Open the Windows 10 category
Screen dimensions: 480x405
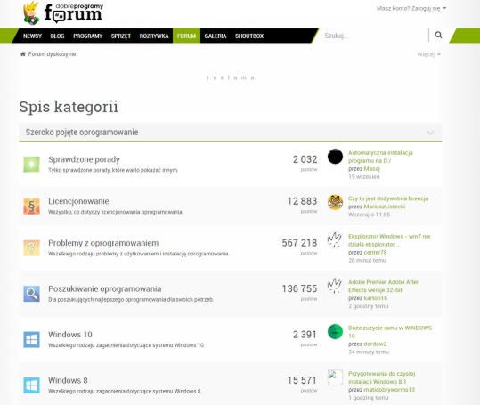pos(70,335)
